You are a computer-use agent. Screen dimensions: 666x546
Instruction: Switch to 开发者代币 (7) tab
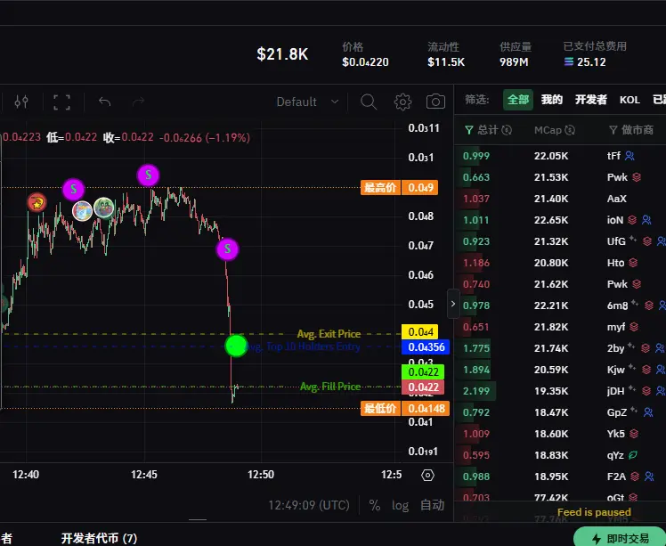coord(99,538)
